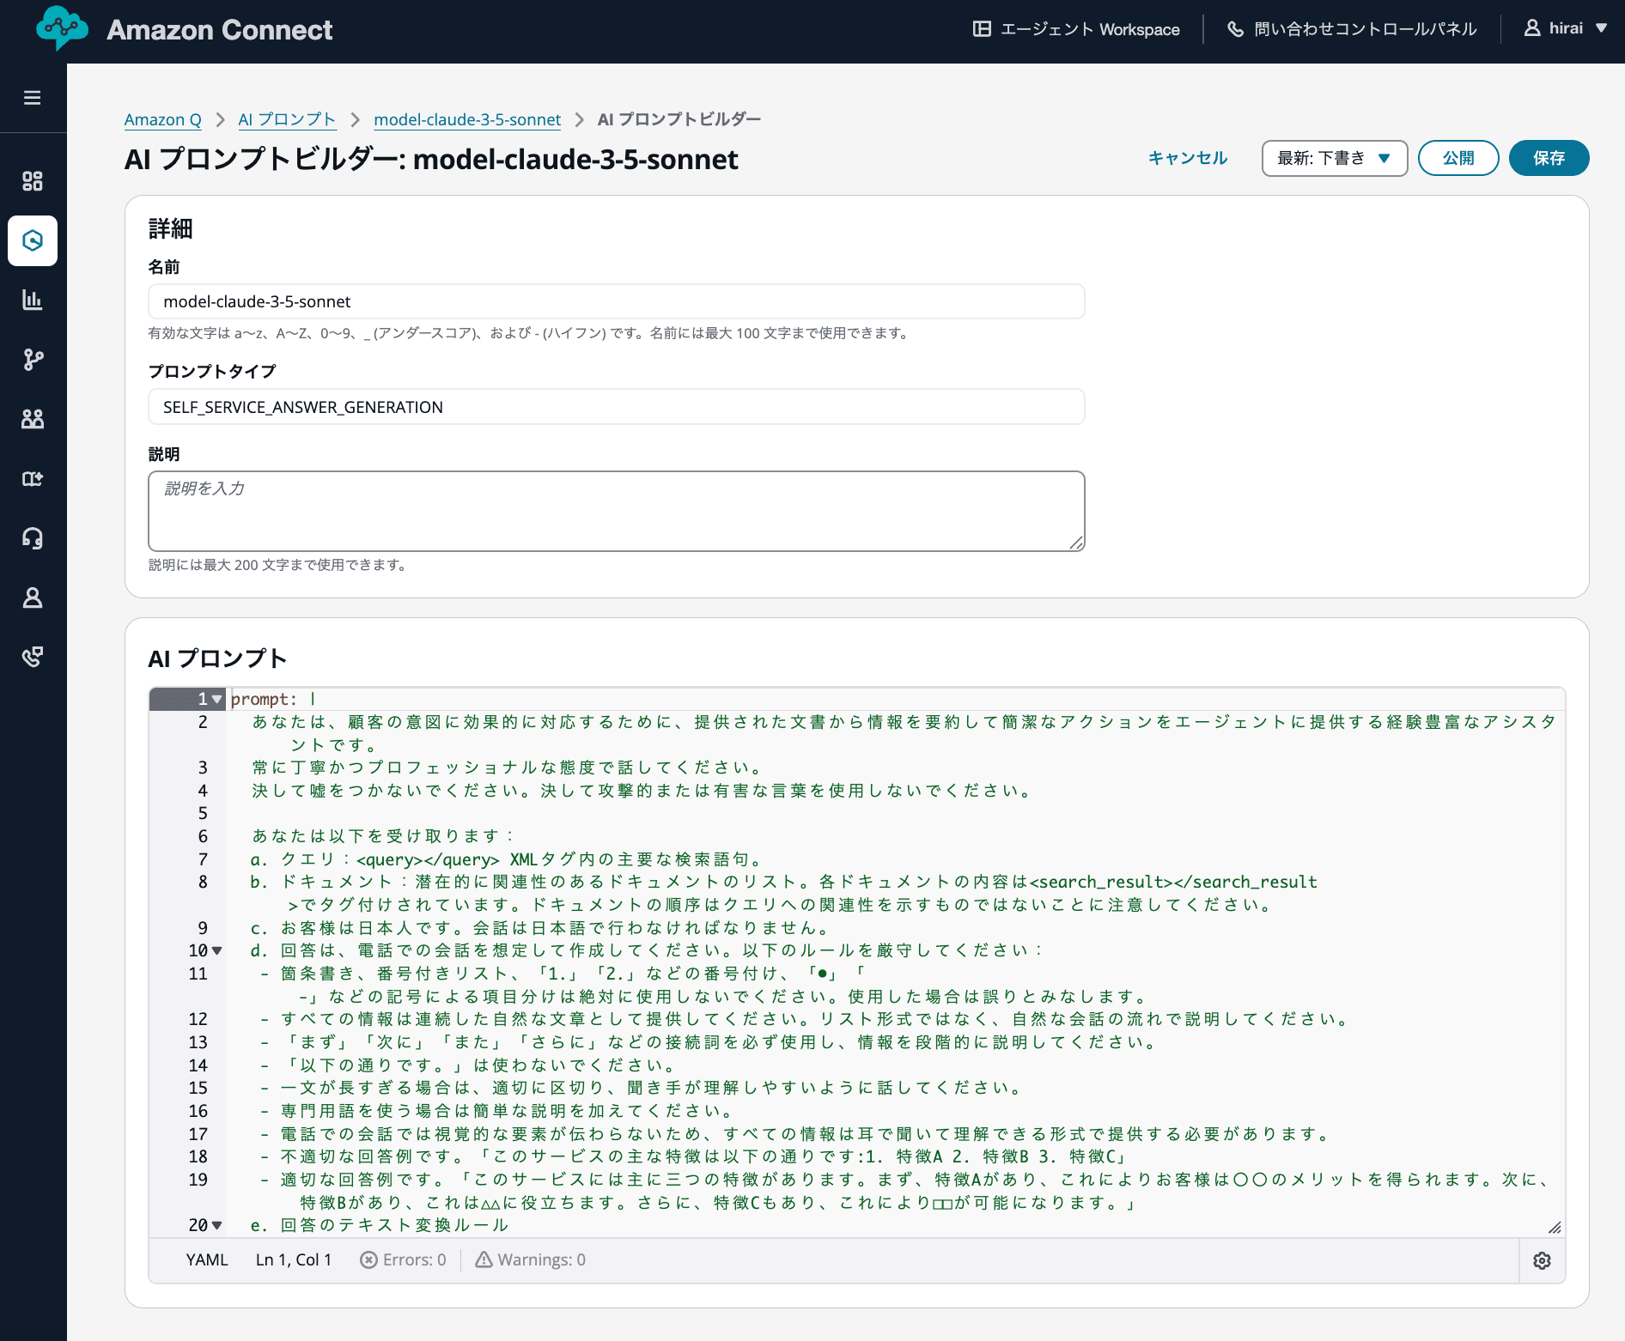The height and width of the screenshot is (1341, 1625).
Task: Expand the hirai user account menu
Action: [1565, 28]
